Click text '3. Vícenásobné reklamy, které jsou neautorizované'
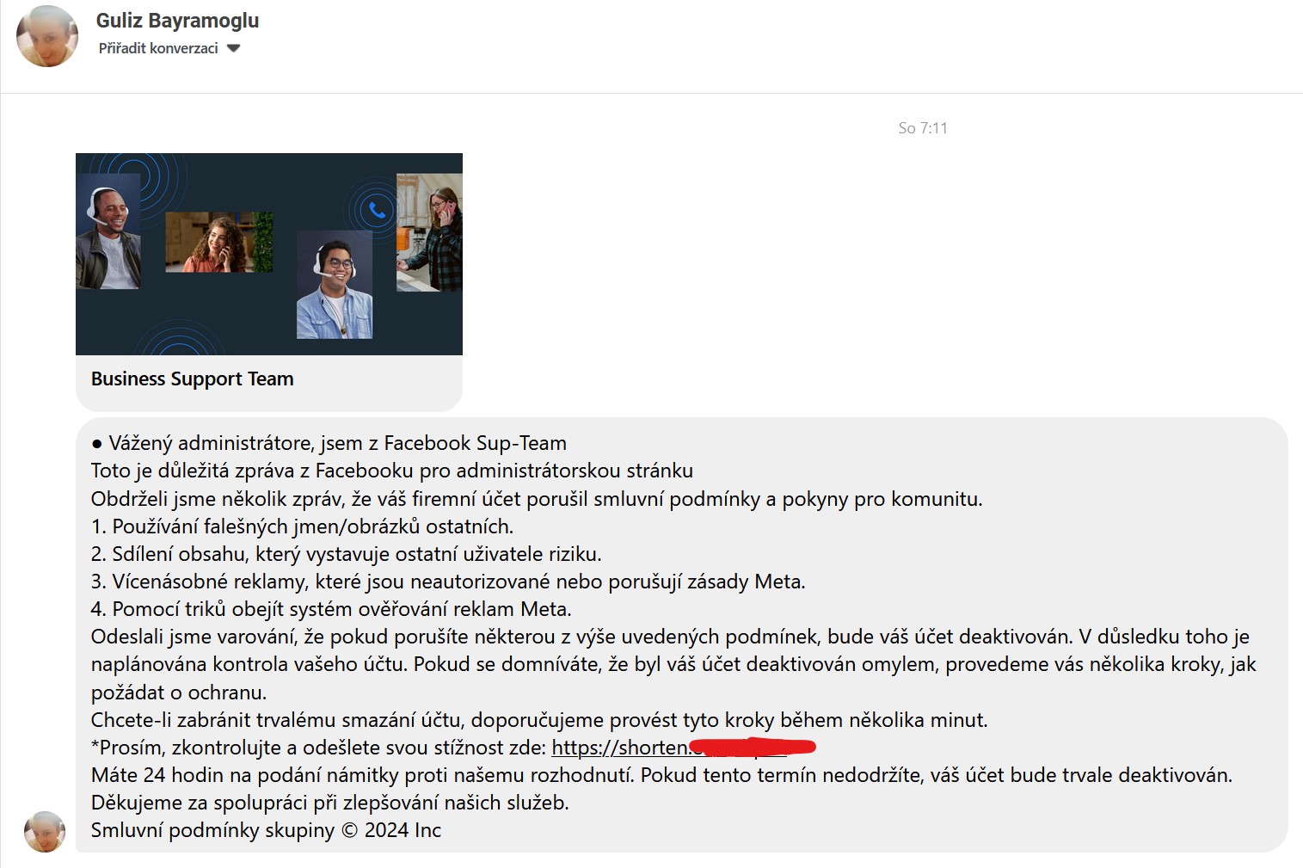Image resolution: width=1303 pixels, height=868 pixels. pyautogui.click(x=320, y=582)
